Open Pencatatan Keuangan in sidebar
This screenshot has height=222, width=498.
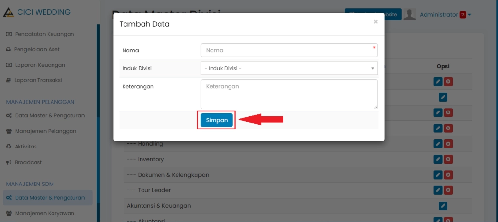pyautogui.click(x=44, y=34)
